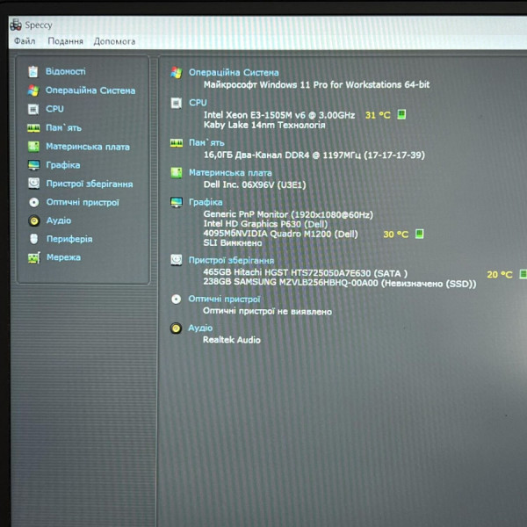
Task: Click the Intel Xeon E3-1505M v6 text
Action: (x=279, y=115)
